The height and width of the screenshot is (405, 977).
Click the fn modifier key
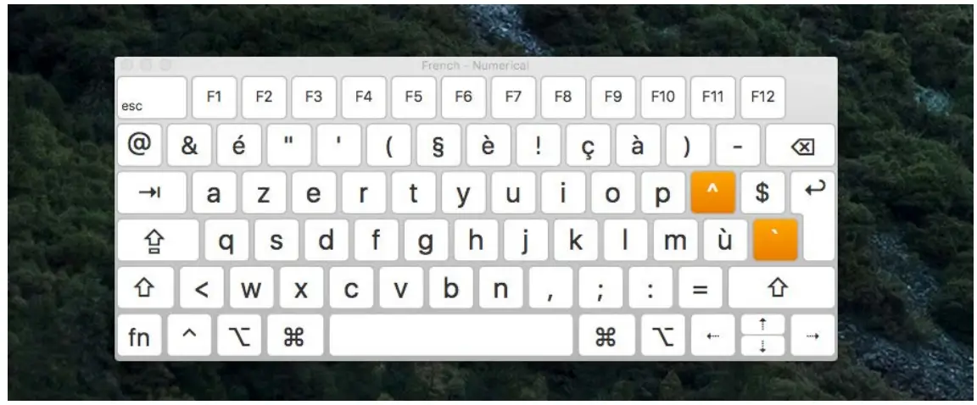click(139, 336)
